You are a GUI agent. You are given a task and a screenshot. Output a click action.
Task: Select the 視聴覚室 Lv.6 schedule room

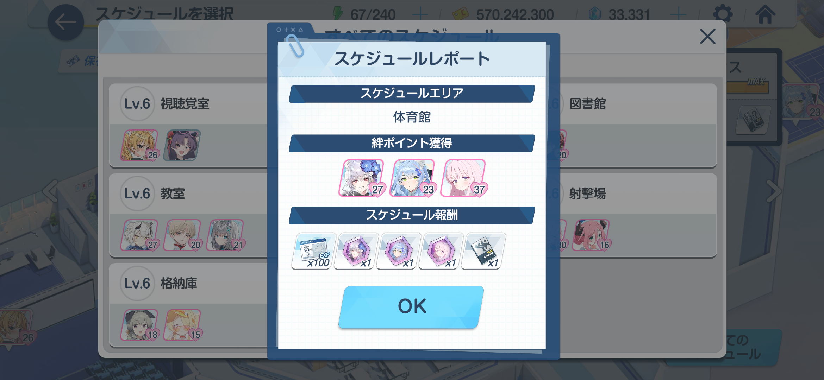(x=188, y=125)
